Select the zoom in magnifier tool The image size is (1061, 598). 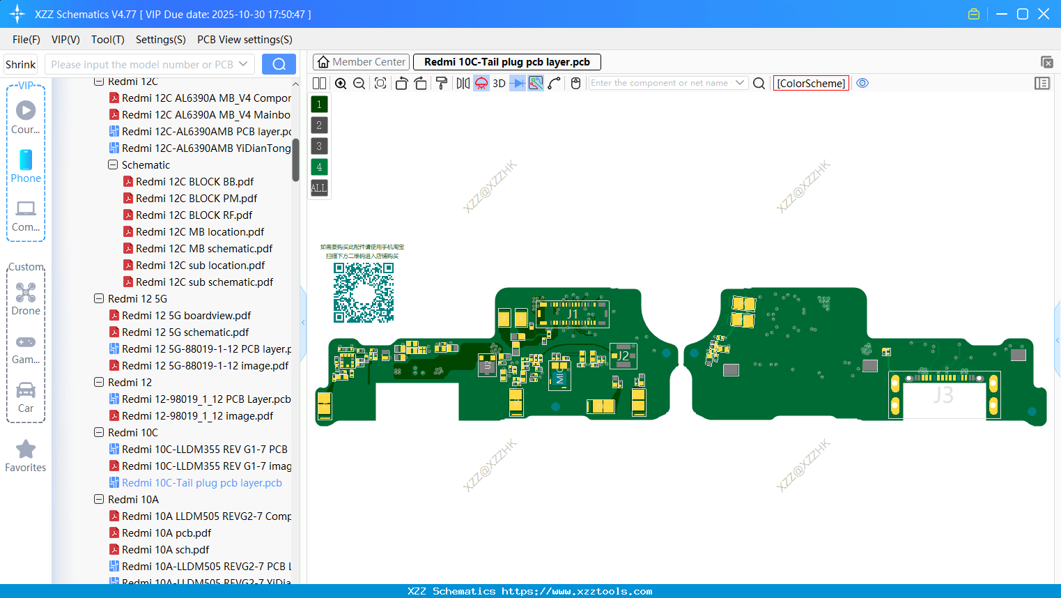[341, 83]
